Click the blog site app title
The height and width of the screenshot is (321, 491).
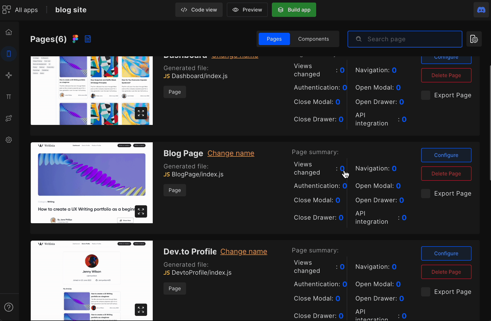tap(71, 10)
